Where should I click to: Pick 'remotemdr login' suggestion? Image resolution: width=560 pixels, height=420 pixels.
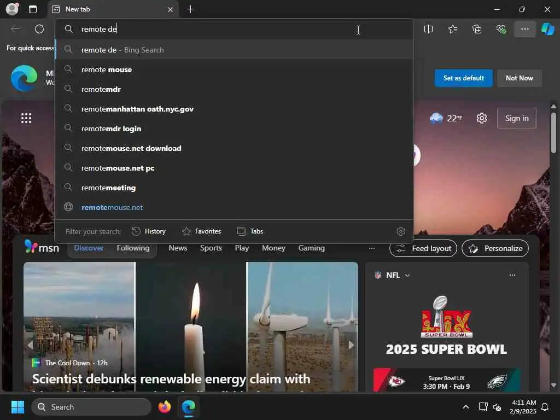234,129
